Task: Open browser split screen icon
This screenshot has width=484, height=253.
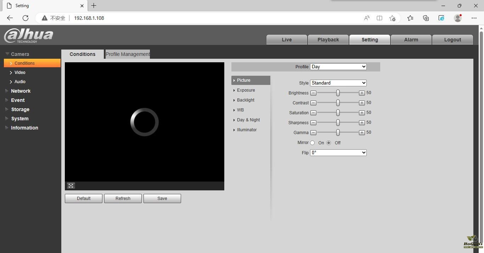Action: point(379,18)
